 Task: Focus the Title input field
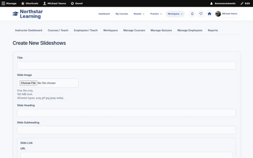(126, 65)
